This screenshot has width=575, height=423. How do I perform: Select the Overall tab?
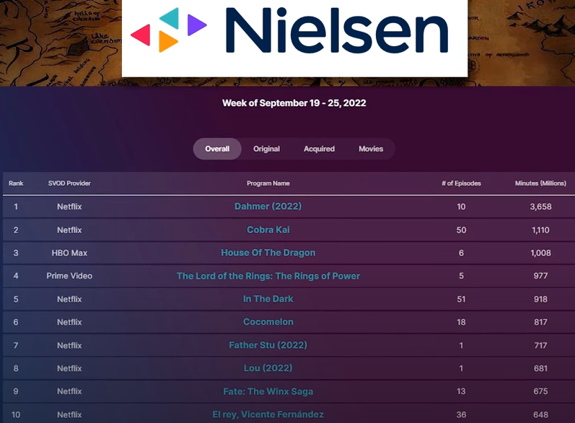pos(217,149)
